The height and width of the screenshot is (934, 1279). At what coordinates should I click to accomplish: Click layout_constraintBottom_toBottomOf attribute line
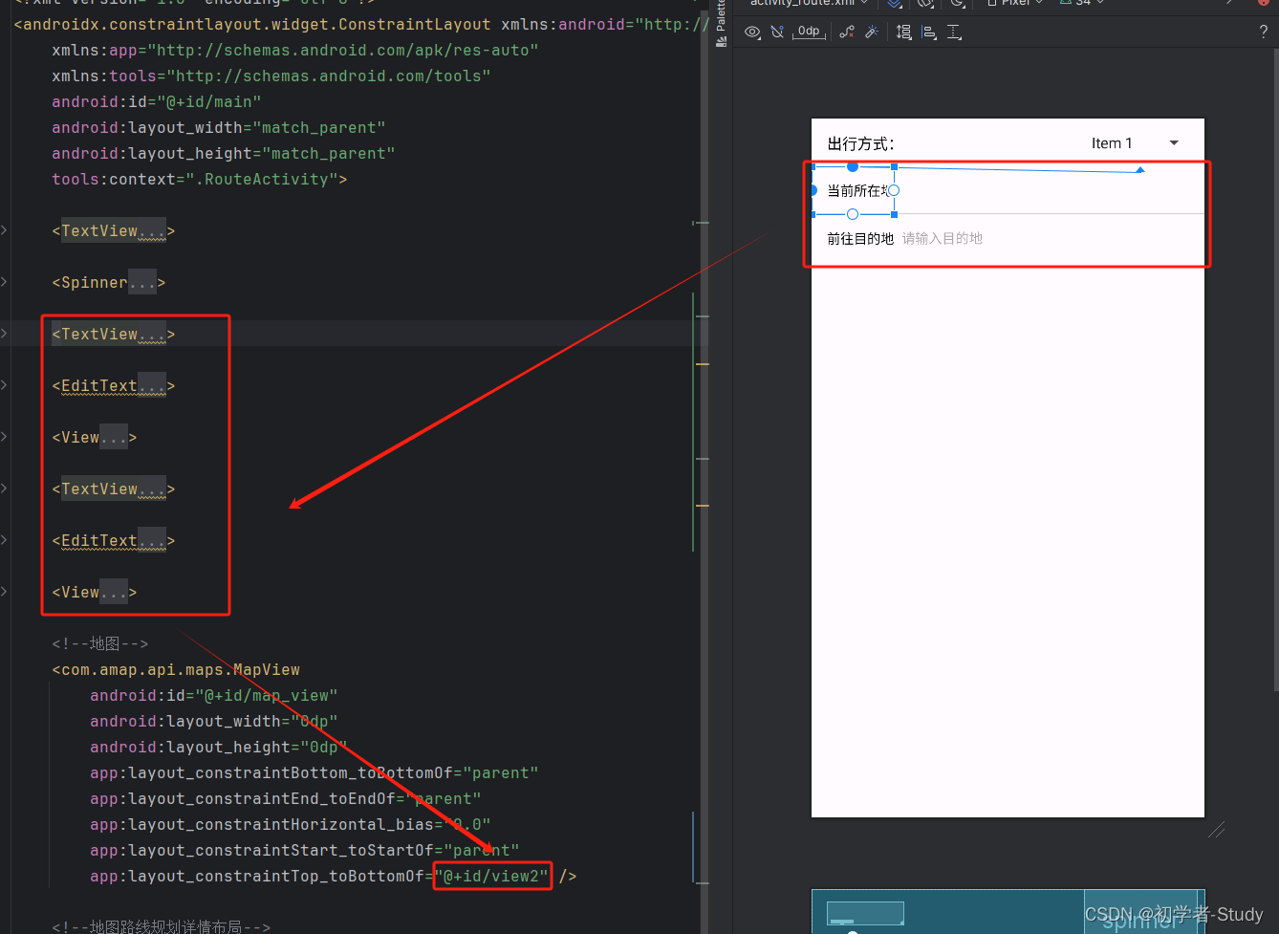(x=314, y=772)
